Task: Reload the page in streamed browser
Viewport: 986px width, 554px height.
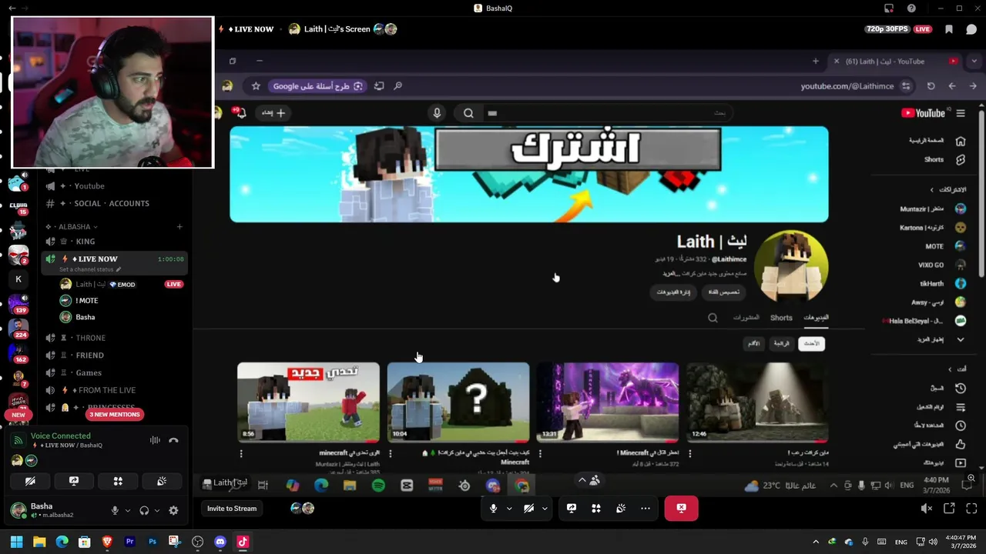Action: [x=931, y=86]
